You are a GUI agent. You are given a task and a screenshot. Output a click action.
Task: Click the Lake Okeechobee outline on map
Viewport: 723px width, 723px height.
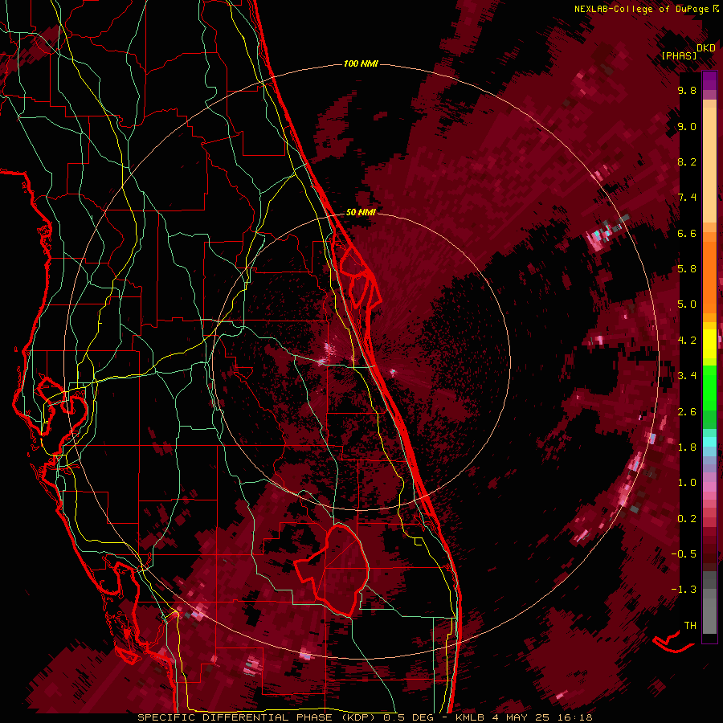tap(332, 570)
